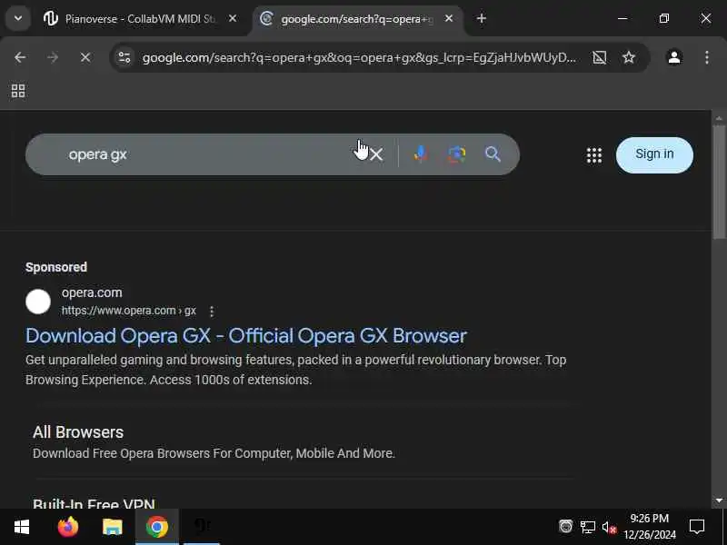Click the Sponsored label
Viewport: 727px width, 545px height.
(x=56, y=267)
